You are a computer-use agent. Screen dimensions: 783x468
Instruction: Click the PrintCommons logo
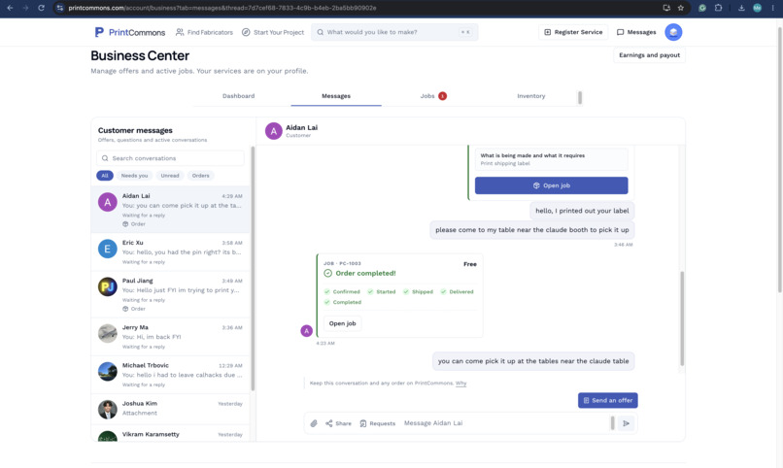click(130, 32)
